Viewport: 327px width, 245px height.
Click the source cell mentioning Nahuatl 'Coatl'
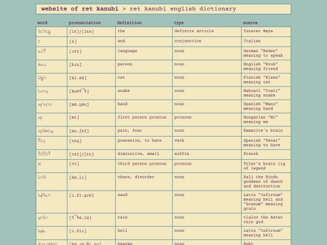click(266, 93)
